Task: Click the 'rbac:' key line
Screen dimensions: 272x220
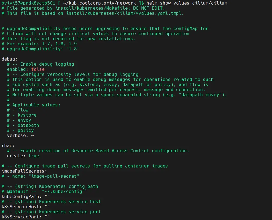Action: click(x=8, y=146)
